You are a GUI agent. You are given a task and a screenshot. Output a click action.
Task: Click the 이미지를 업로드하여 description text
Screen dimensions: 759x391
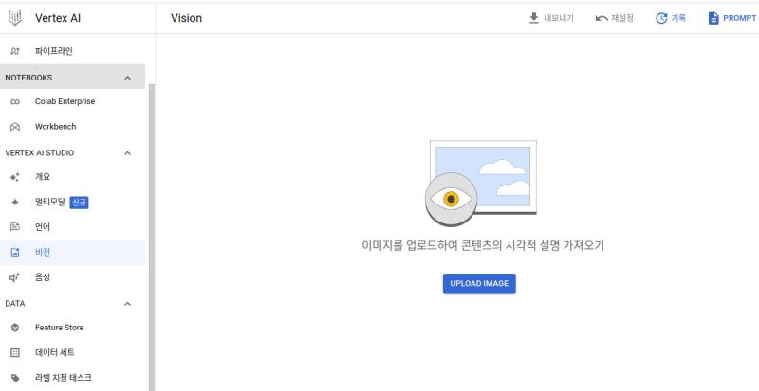(x=483, y=245)
